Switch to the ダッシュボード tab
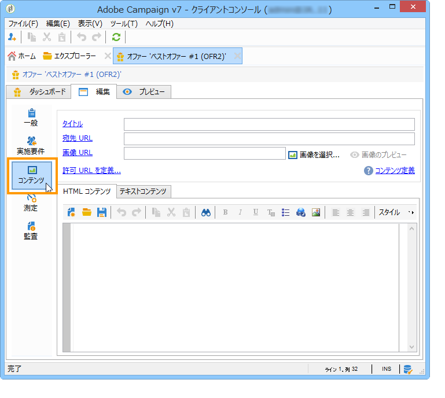 [39, 92]
